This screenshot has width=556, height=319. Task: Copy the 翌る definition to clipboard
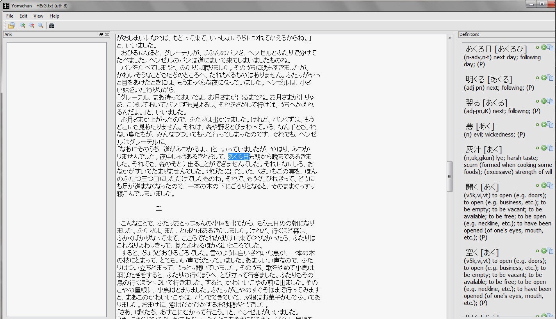[550, 101]
